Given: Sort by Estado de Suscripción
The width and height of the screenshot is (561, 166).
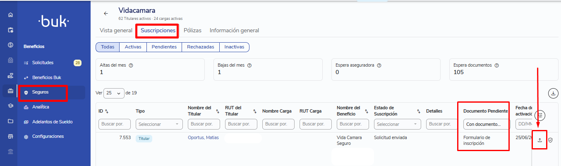Looking at the screenshot, I should 419,111.
